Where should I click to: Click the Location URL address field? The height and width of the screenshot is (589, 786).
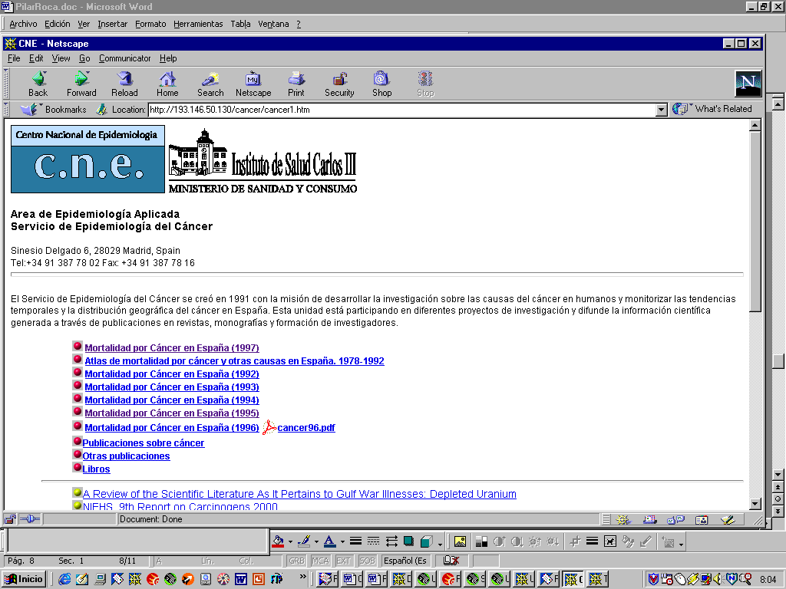pyautogui.click(x=399, y=110)
